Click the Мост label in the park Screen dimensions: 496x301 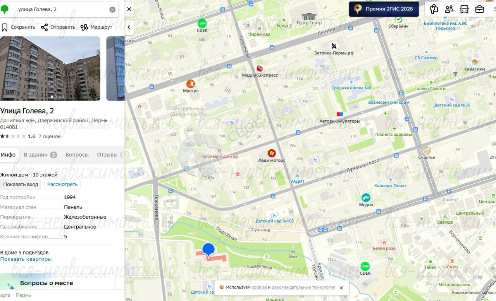pyautogui.click(x=293, y=257)
